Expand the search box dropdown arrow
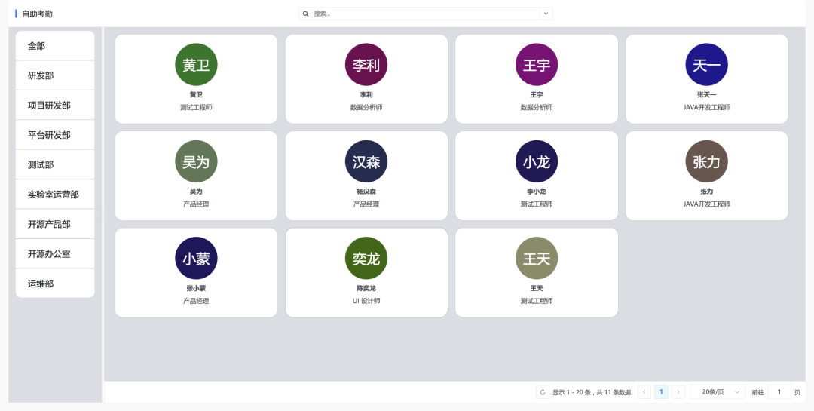 click(546, 14)
